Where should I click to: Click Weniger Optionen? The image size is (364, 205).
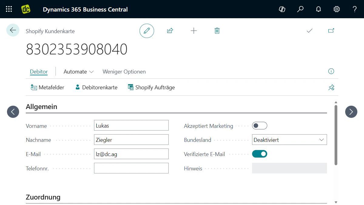click(124, 72)
